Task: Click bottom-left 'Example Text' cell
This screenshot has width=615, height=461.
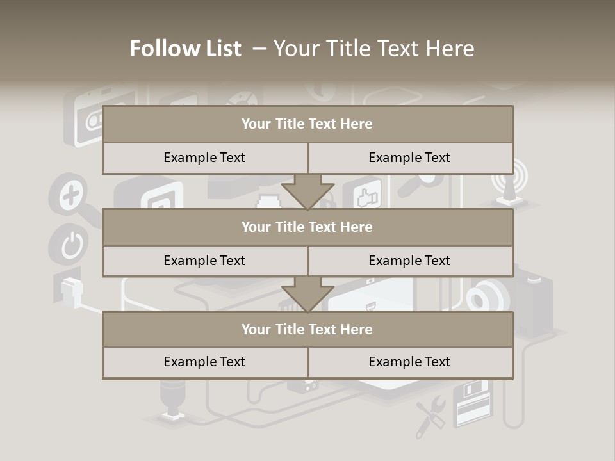Action: coord(204,362)
